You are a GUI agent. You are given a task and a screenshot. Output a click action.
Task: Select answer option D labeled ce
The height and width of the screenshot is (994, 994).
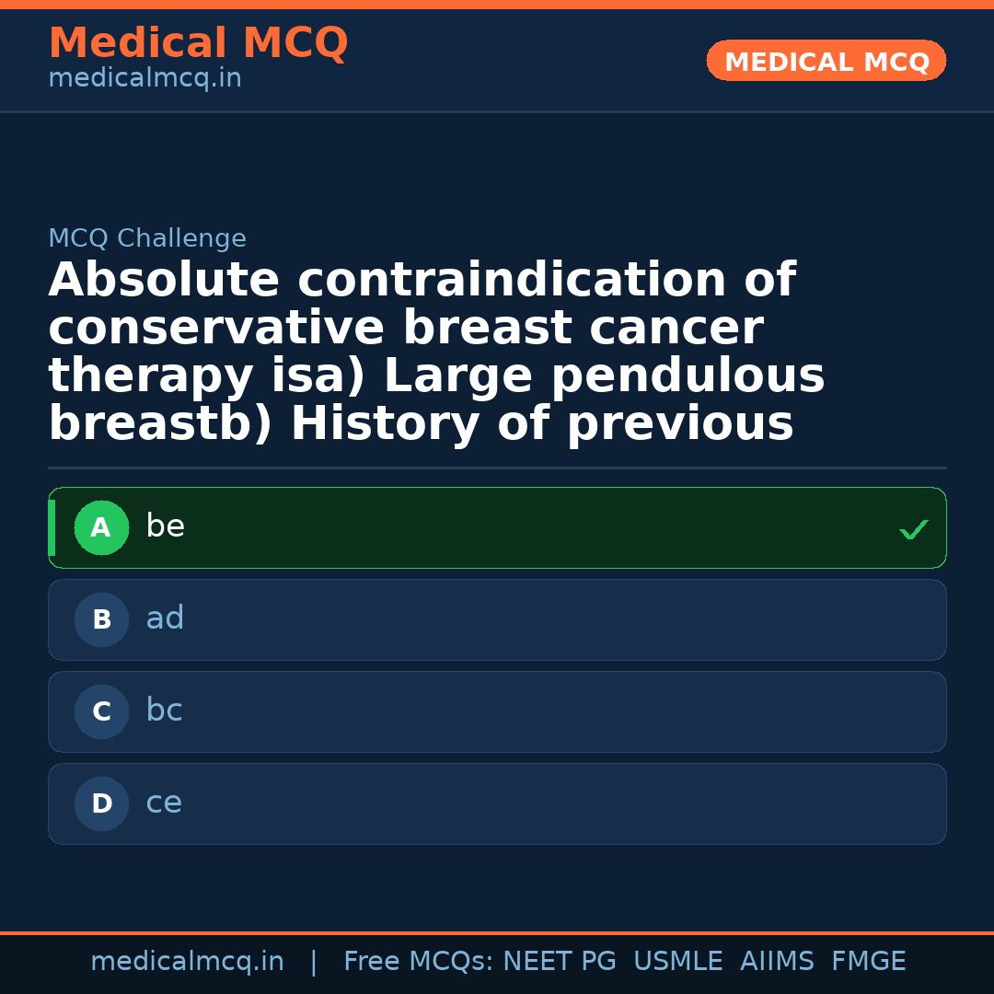click(497, 803)
